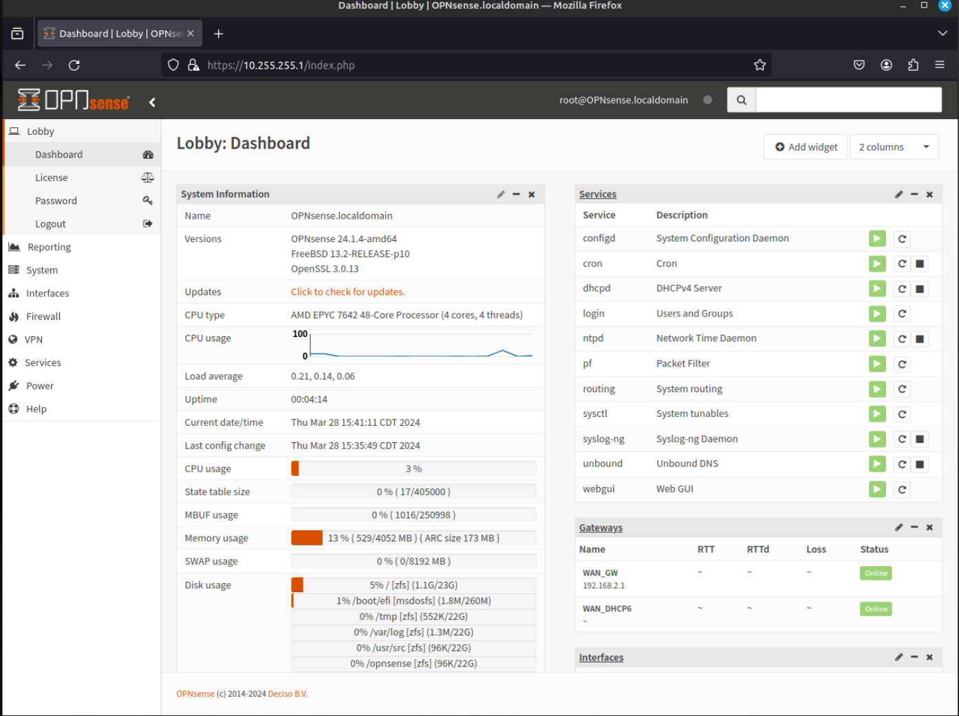Image resolution: width=959 pixels, height=716 pixels.
Task: Restart the unbound DNS service
Action: [902, 464]
